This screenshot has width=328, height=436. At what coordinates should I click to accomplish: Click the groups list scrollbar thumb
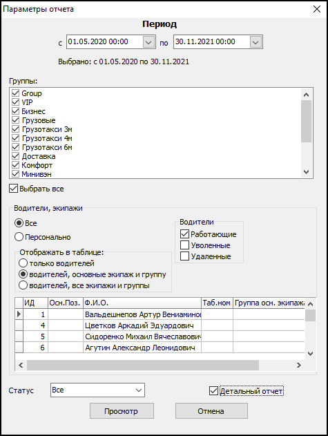(x=306, y=121)
